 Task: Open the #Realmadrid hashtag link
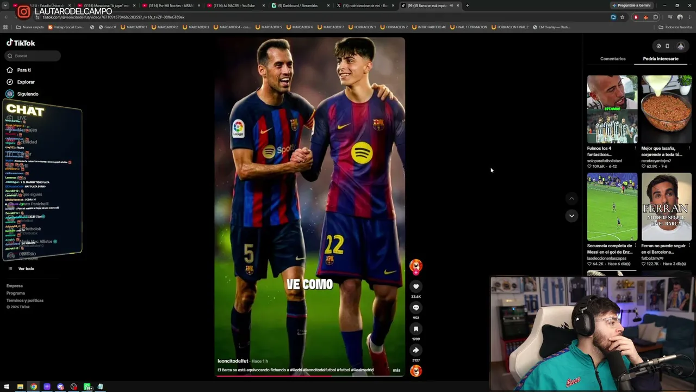pos(362,370)
